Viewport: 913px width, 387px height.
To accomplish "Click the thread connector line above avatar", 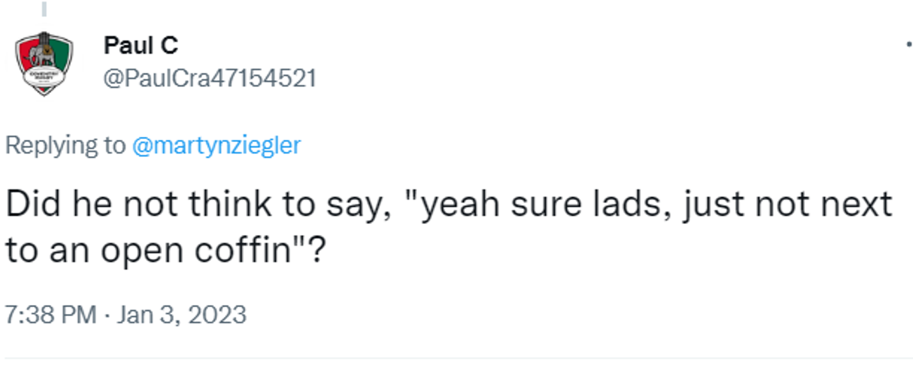I will pos(44,9).
